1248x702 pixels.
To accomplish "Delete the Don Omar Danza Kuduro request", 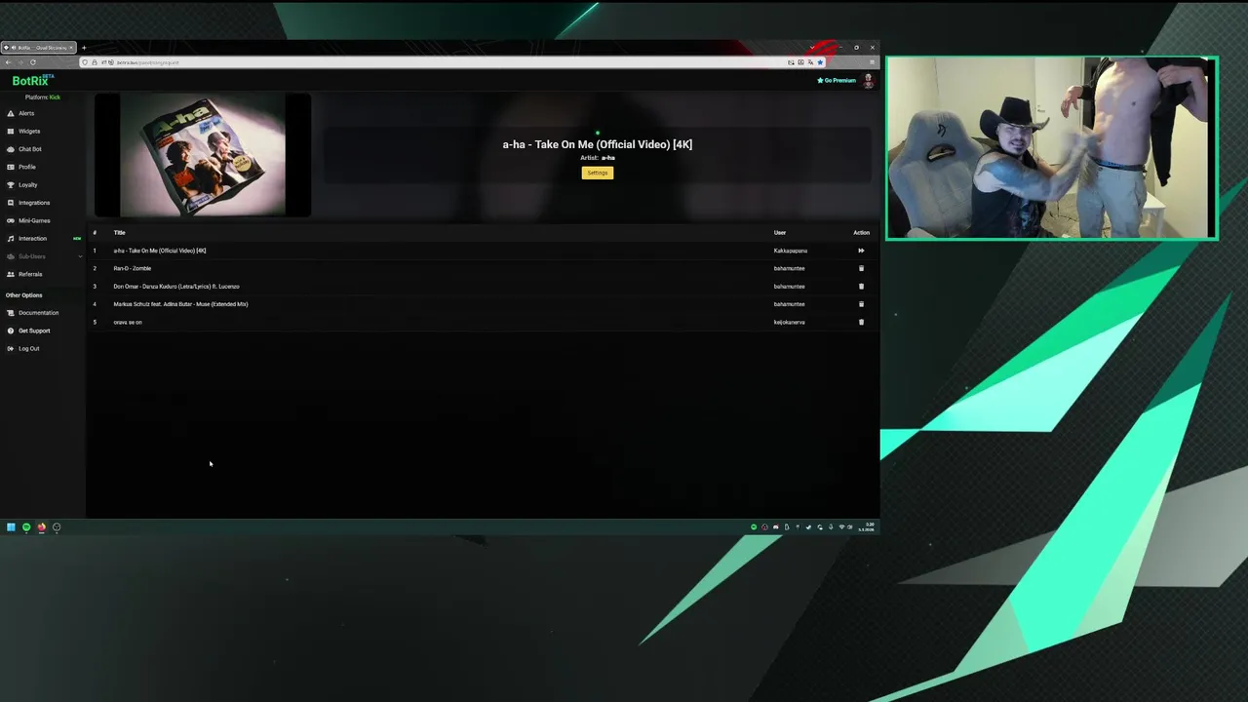I will pyautogui.click(x=861, y=287).
